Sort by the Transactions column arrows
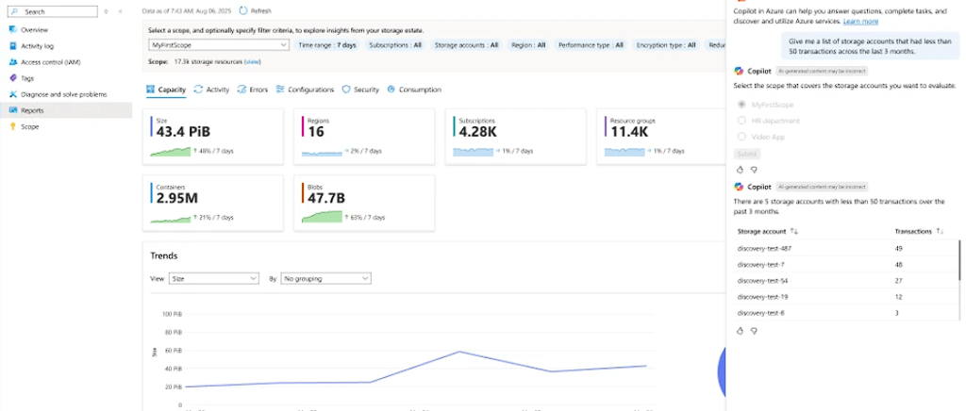966x411 pixels. [x=940, y=231]
